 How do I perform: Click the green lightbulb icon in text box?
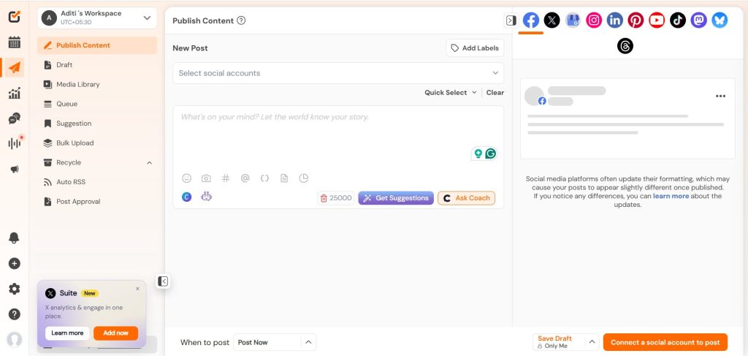coord(478,154)
